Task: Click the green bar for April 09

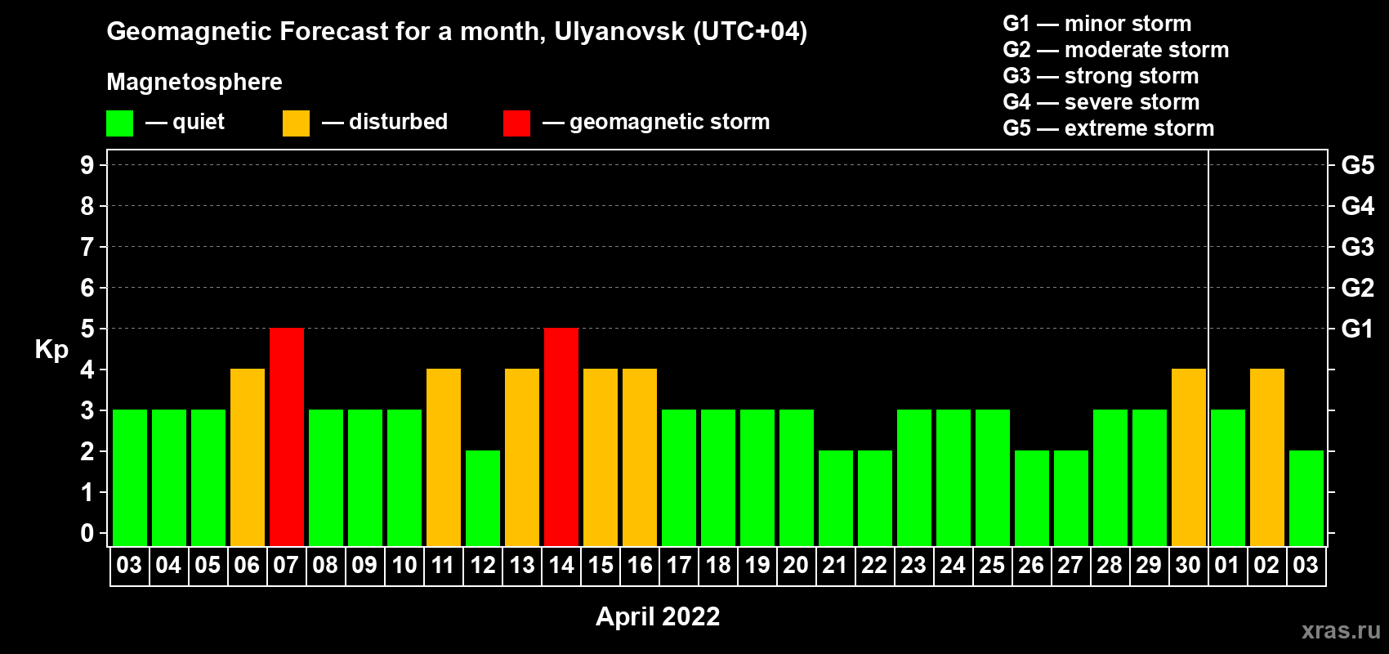Action: click(x=365, y=478)
